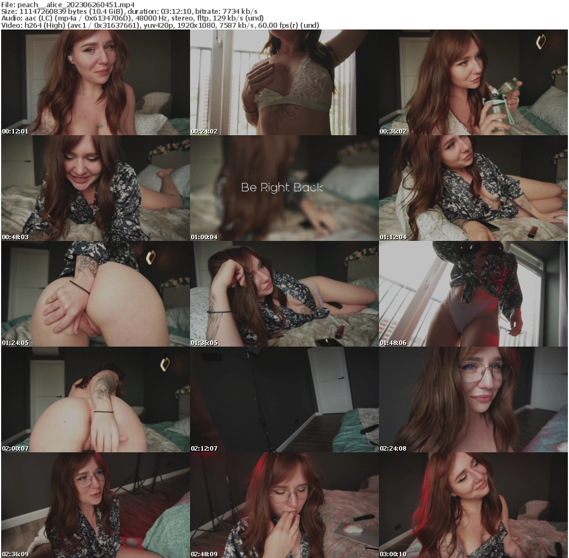Click the final frame at 03:00:10
Image resolution: width=569 pixels, height=558 pixels.
pyautogui.click(x=473, y=505)
